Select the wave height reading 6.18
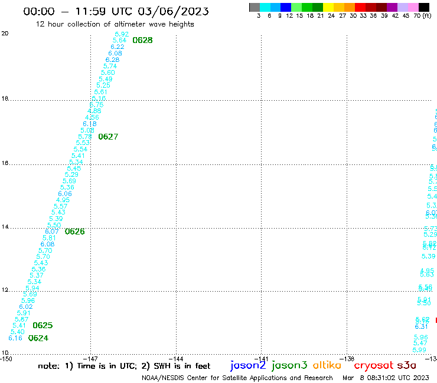437x383 pixels. click(x=89, y=124)
